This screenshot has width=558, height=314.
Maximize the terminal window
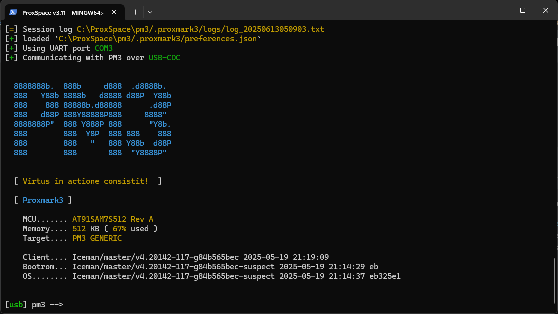pos(523,10)
